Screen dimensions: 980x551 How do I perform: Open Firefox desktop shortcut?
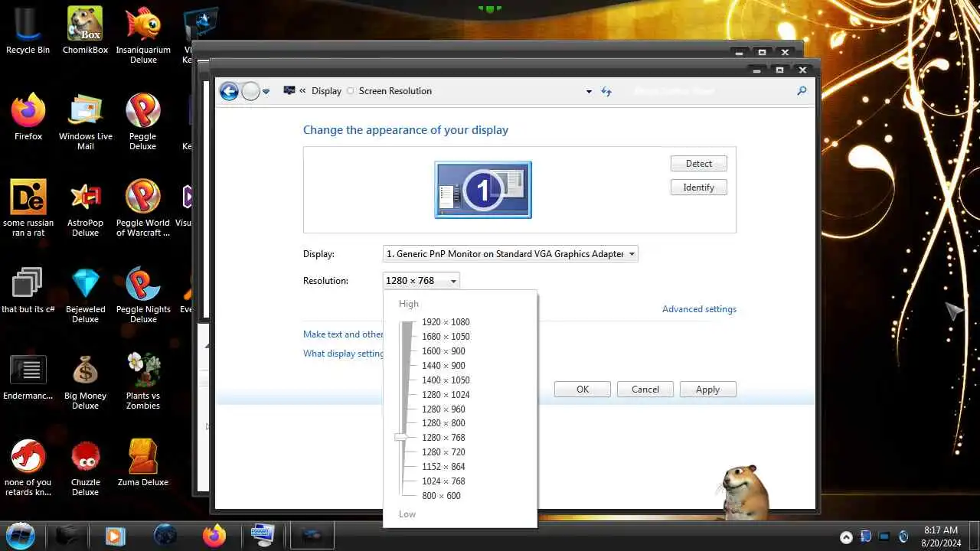28,117
